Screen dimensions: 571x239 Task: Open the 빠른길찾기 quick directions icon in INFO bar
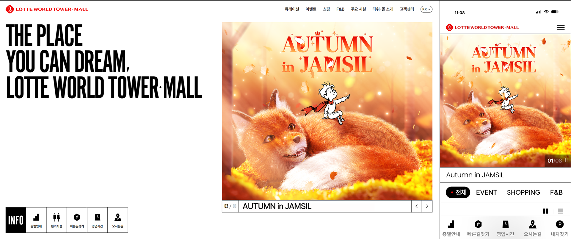(77, 220)
